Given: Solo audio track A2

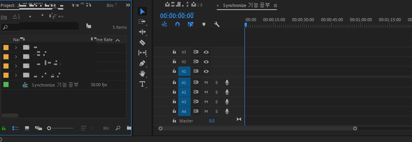Looking at the screenshot, I should 216,92.
